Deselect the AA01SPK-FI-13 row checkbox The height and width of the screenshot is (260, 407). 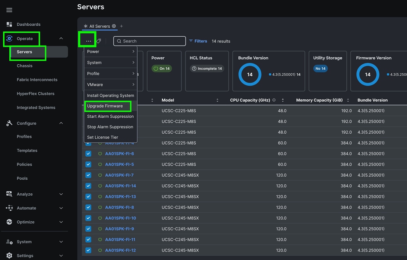[x=88, y=196]
